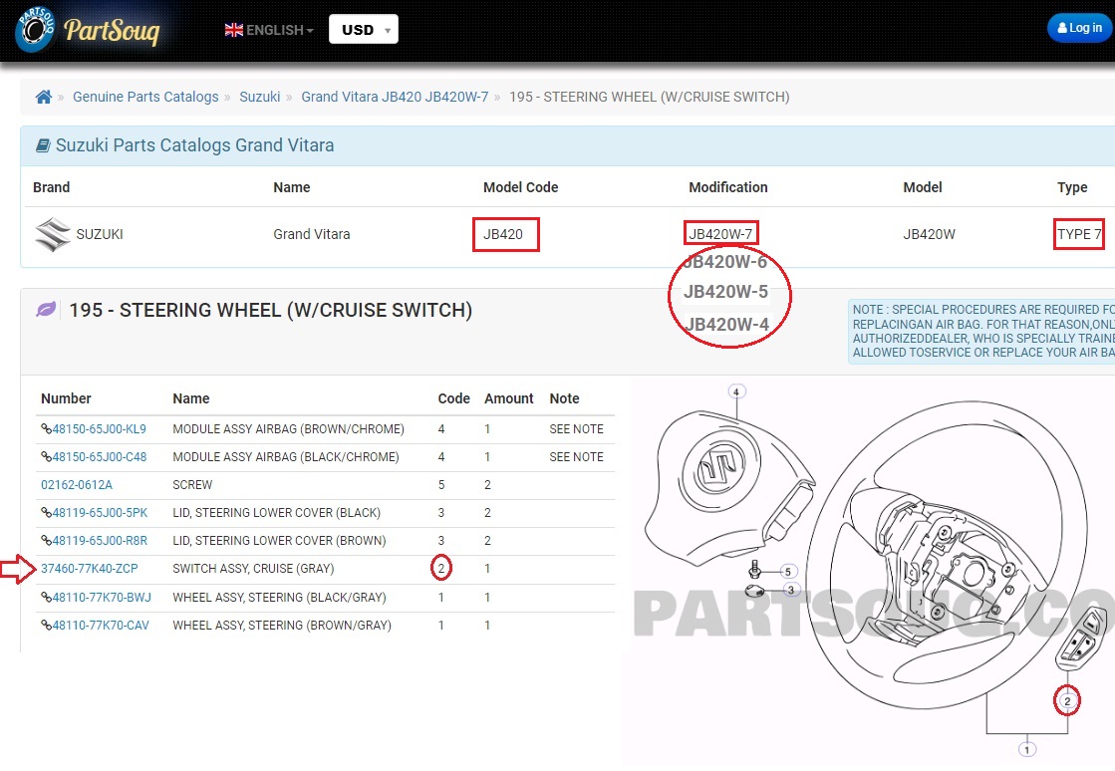Click the TYPE 7 type cell
This screenshot has height=771, width=1115.
click(x=1079, y=234)
